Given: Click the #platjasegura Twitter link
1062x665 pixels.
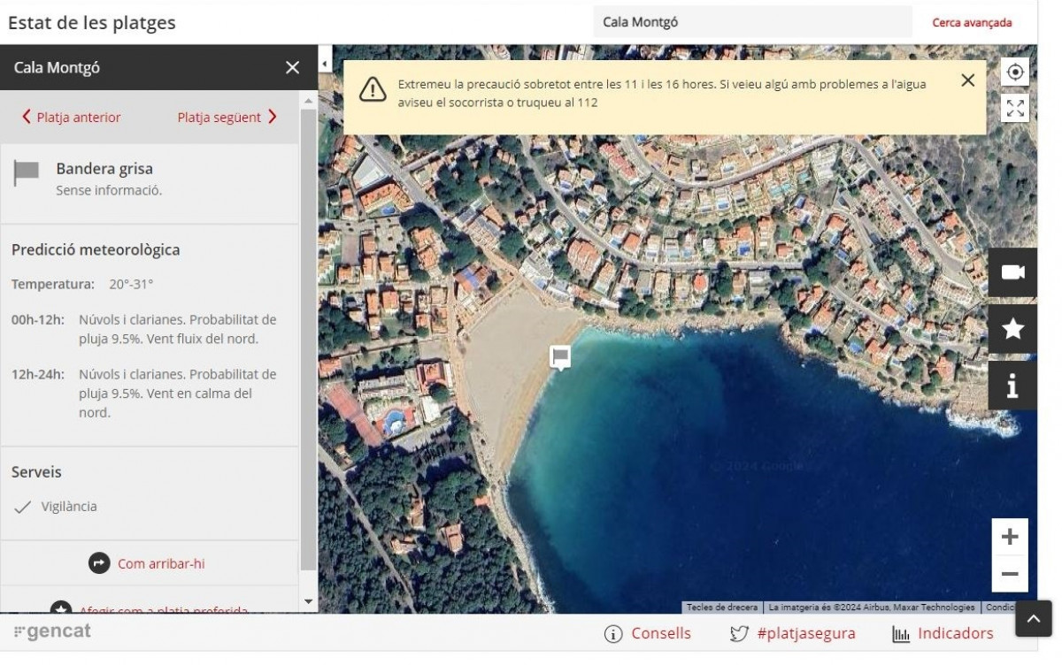Looking at the screenshot, I should [793, 633].
